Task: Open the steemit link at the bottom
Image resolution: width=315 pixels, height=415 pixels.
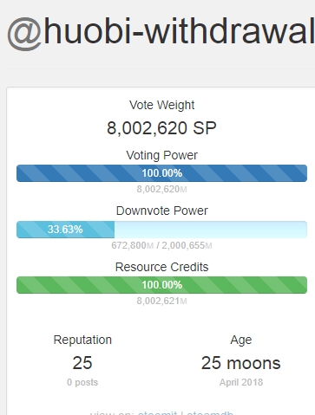Action: (157, 413)
